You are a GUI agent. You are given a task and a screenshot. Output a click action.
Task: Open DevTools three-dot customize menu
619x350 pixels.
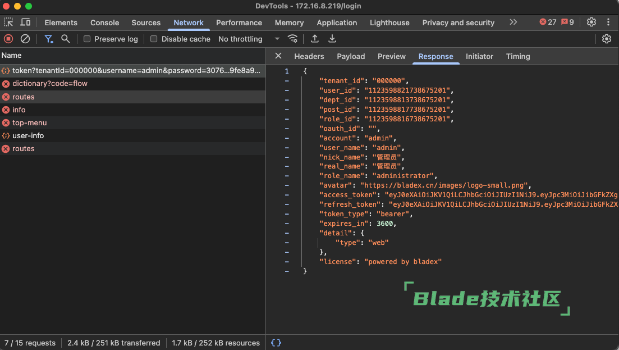pyautogui.click(x=608, y=22)
